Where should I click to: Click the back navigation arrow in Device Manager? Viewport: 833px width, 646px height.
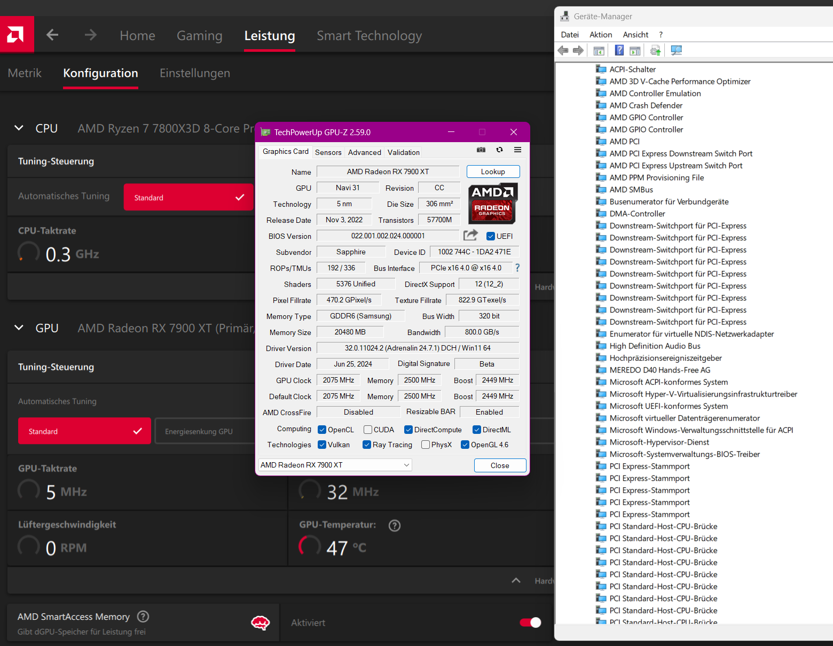563,50
